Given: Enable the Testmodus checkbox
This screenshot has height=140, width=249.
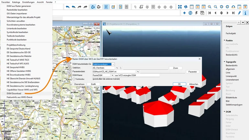Looking at the screenshot, I should [74, 79].
